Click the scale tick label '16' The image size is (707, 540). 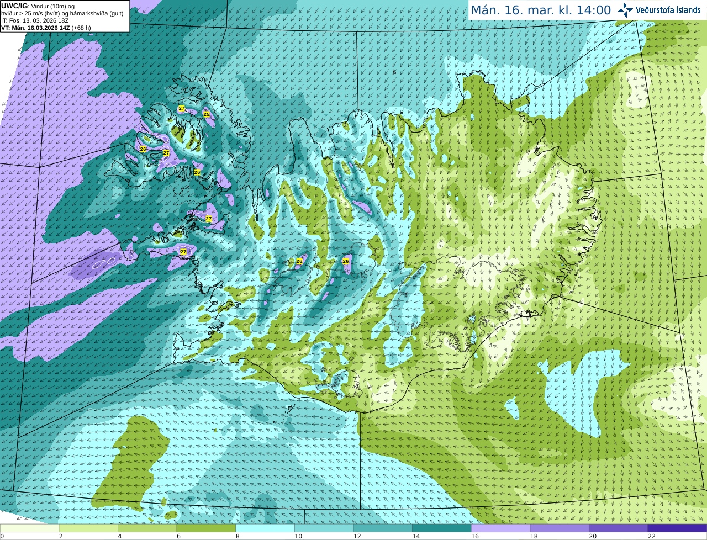pyautogui.click(x=475, y=536)
